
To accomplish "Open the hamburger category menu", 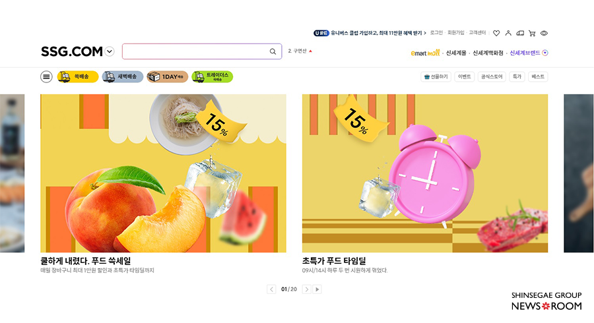I will [x=46, y=76].
